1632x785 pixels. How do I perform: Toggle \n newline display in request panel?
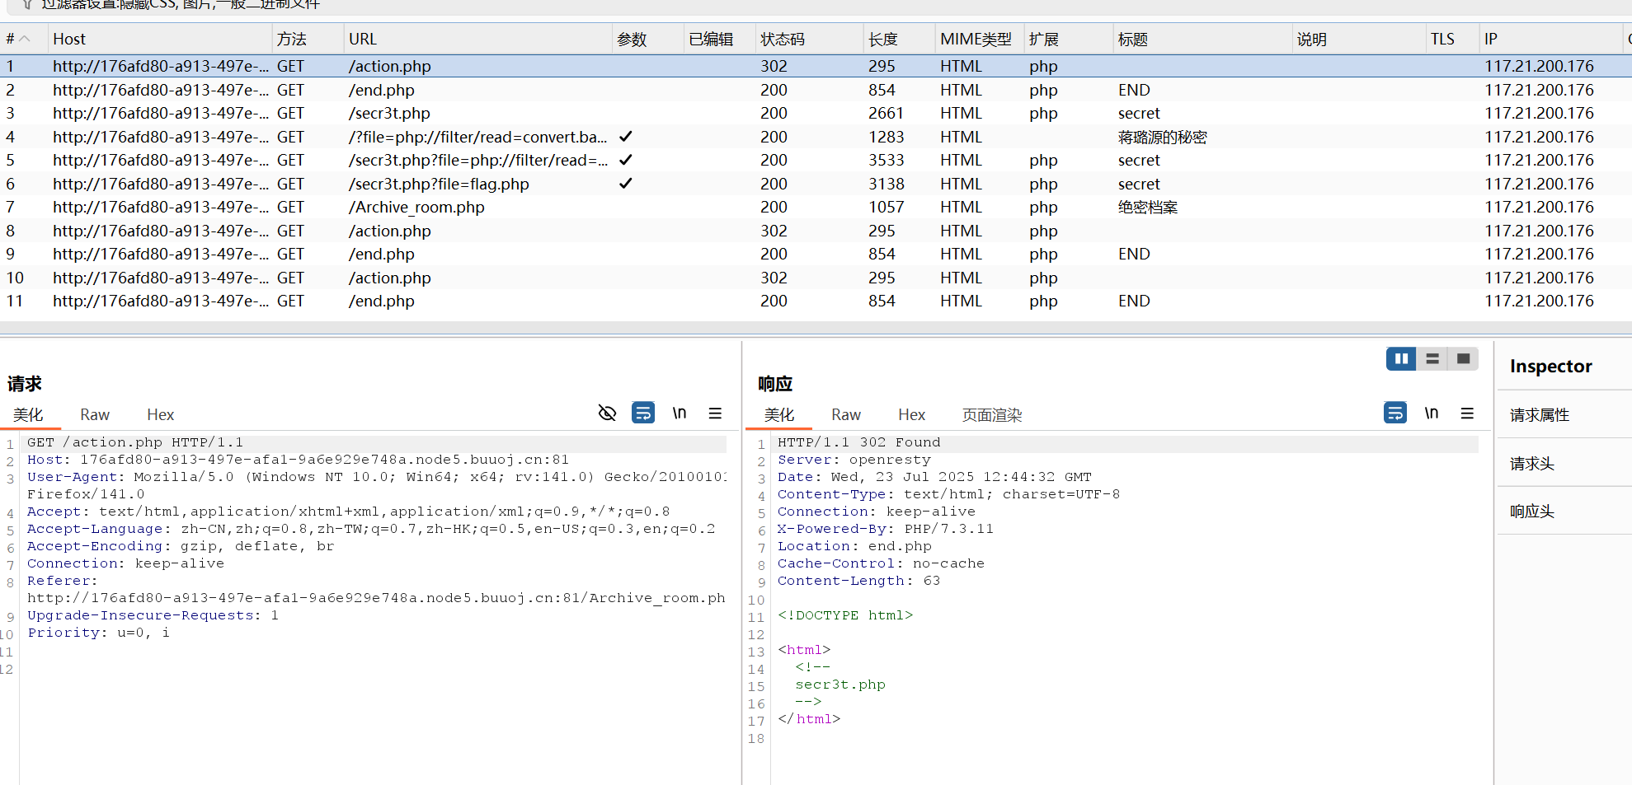[x=680, y=413]
